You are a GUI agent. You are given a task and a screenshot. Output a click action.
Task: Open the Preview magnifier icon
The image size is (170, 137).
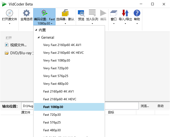(x=81, y=13)
